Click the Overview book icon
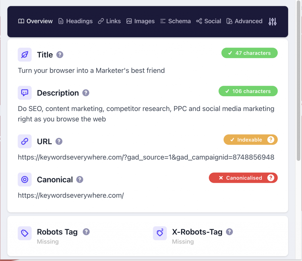This screenshot has height=261, width=302. point(21,21)
